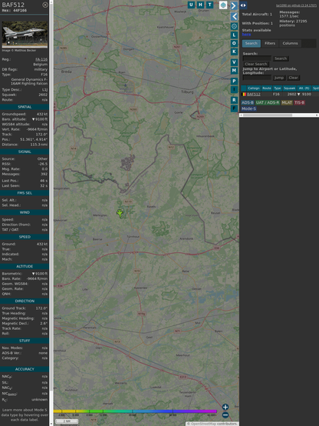Click the Clear Search button
The width and height of the screenshot is (319, 426).
[256, 64]
